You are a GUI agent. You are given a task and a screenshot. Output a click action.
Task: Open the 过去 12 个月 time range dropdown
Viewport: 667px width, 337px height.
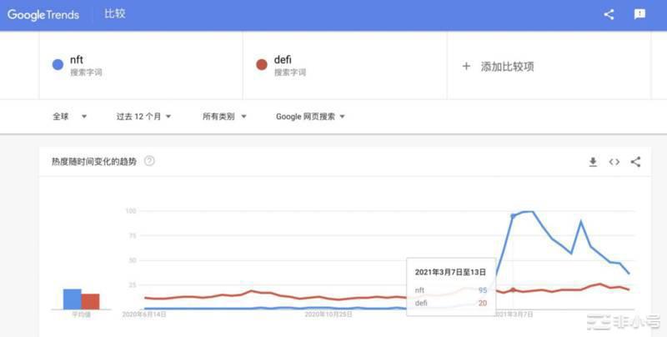[143, 117]
